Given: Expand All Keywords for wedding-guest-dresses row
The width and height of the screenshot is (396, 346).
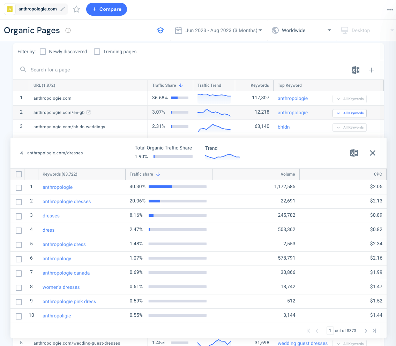Looking at the screenshot, I should (350, 344).
